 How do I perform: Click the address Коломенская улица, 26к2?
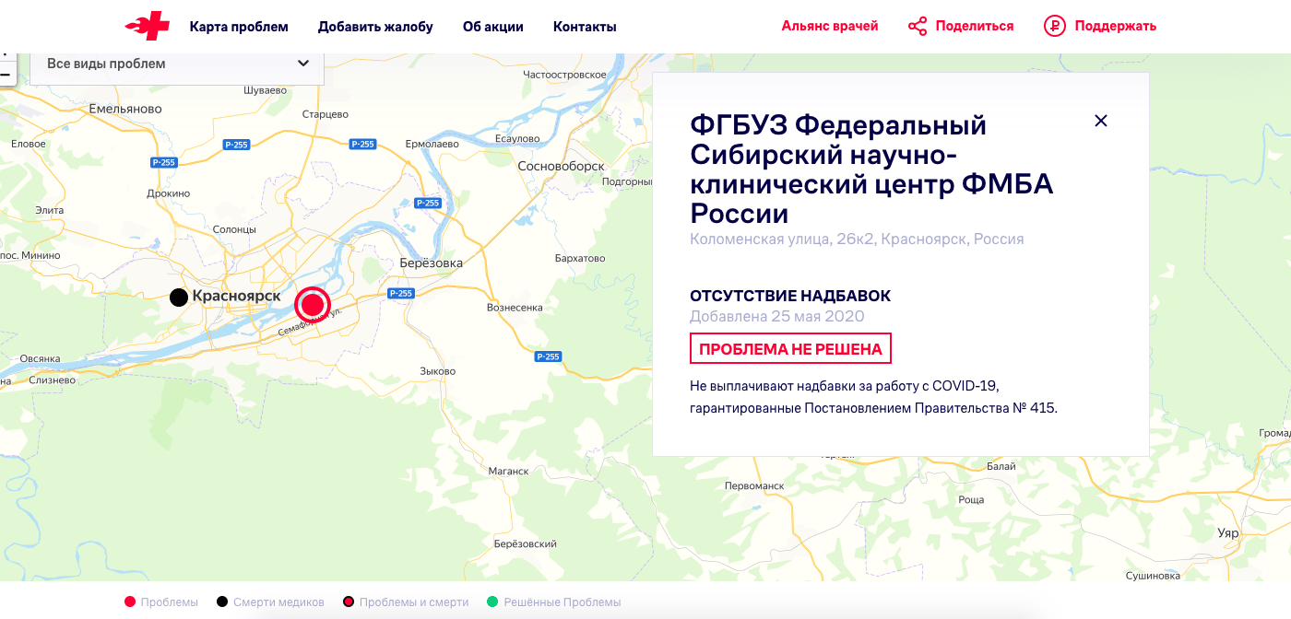[x=857, y=239]
